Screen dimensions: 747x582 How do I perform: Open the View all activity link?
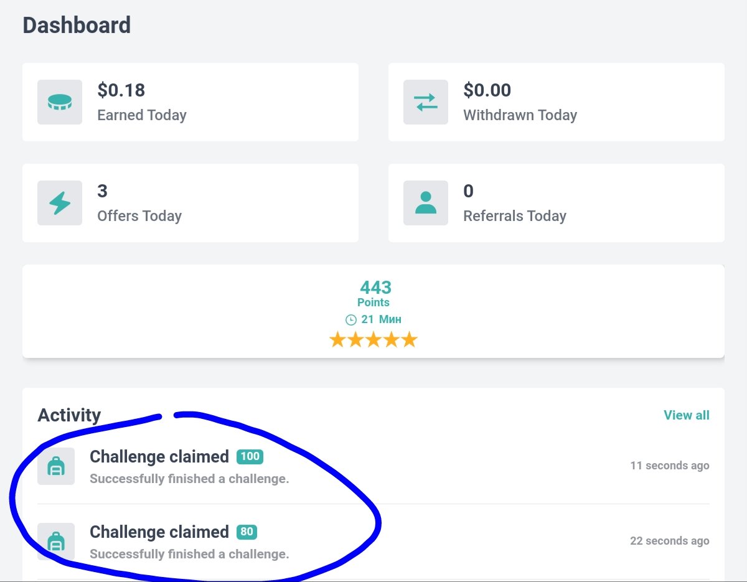687,415
